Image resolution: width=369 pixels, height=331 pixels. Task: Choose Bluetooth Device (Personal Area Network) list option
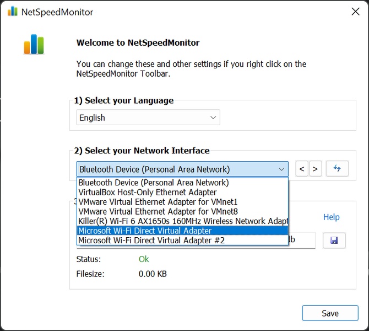[154, 183]
